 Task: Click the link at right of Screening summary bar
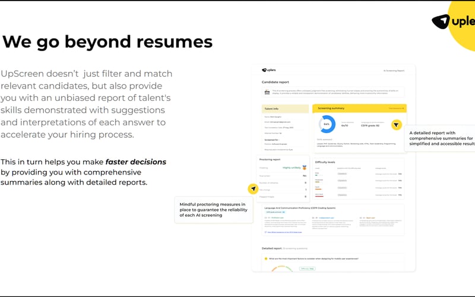pos(396,108)
